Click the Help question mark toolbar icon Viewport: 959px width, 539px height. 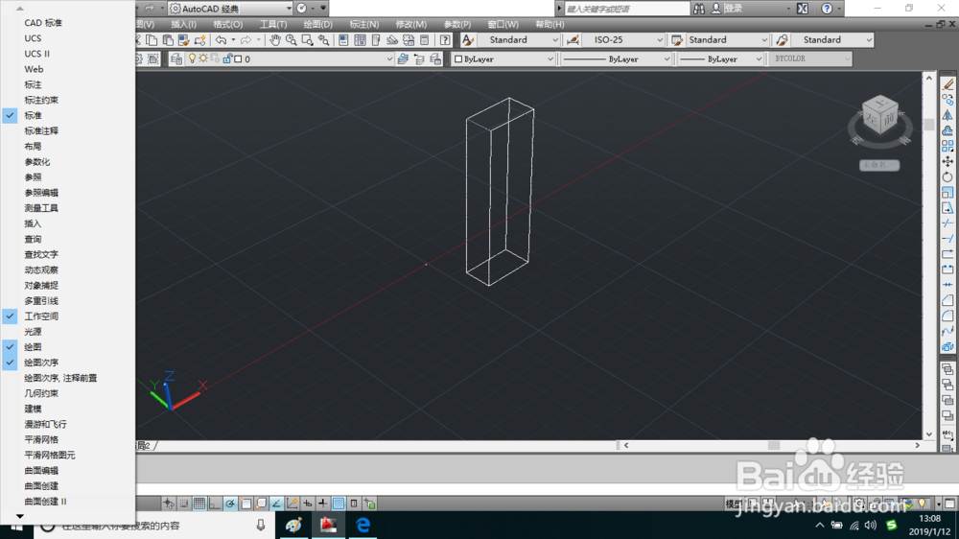coord(445,40)
